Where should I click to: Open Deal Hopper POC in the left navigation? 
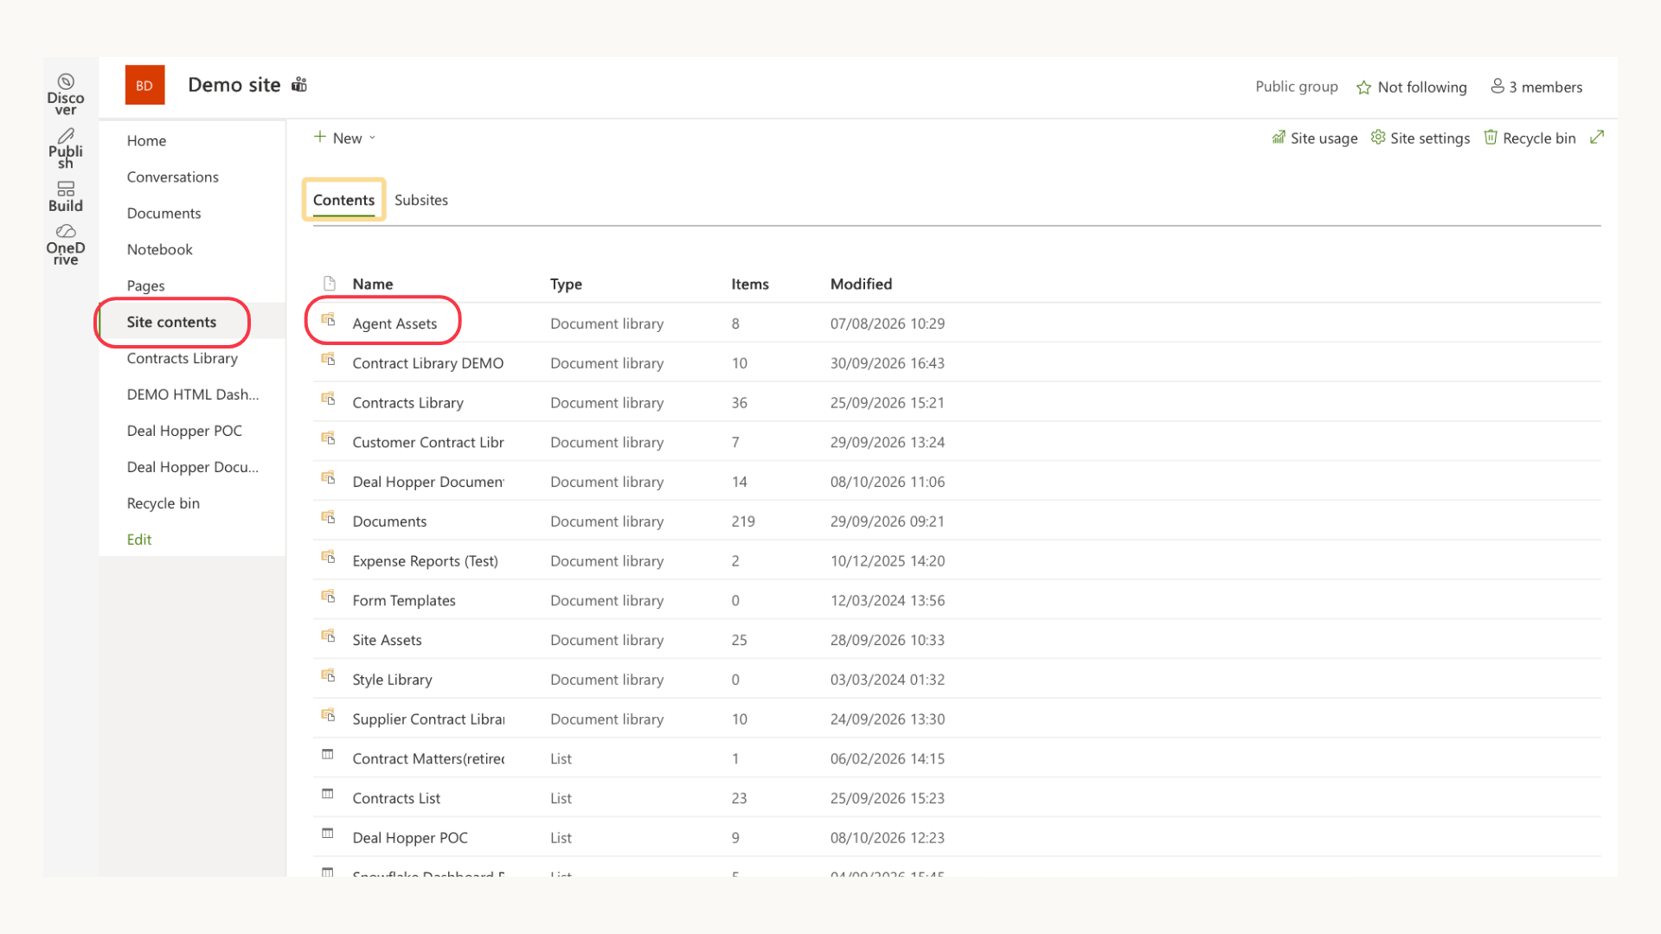pos(184,431)
